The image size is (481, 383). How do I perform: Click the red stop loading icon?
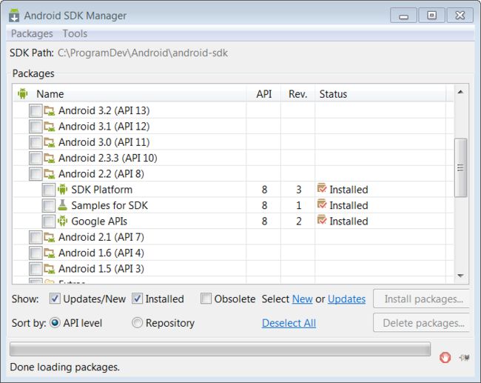point(445,357)
